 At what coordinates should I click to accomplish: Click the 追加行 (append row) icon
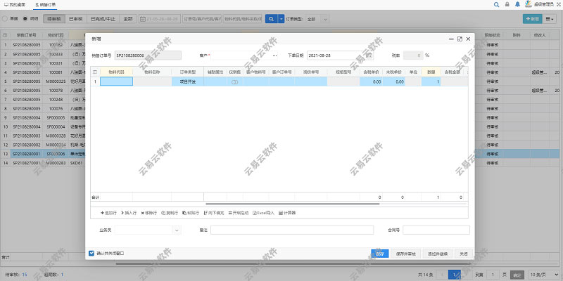tap(103, 212)
